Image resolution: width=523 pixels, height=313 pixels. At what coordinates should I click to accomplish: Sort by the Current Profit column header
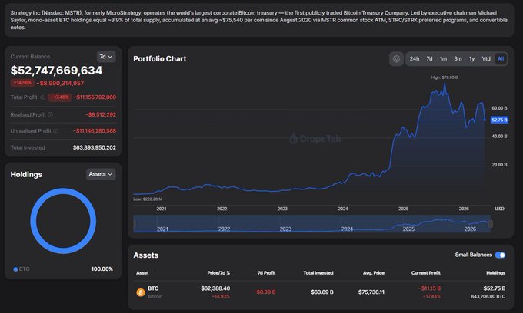(x=425, y=273)
